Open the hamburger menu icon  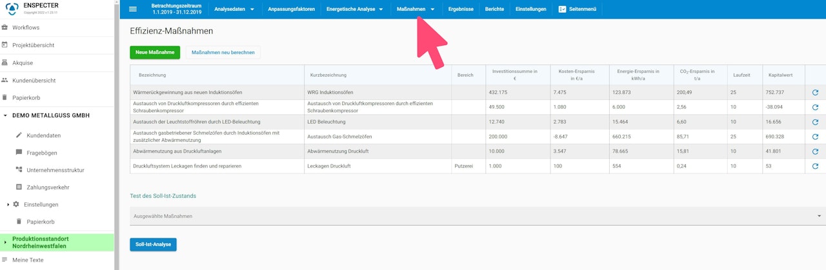(133, 9)
